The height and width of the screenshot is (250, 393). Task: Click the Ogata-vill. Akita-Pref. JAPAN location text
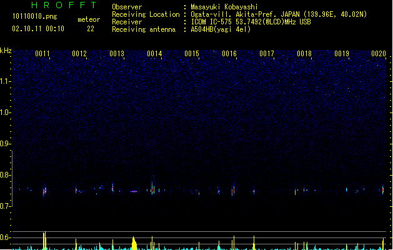(x=279, y=14)
